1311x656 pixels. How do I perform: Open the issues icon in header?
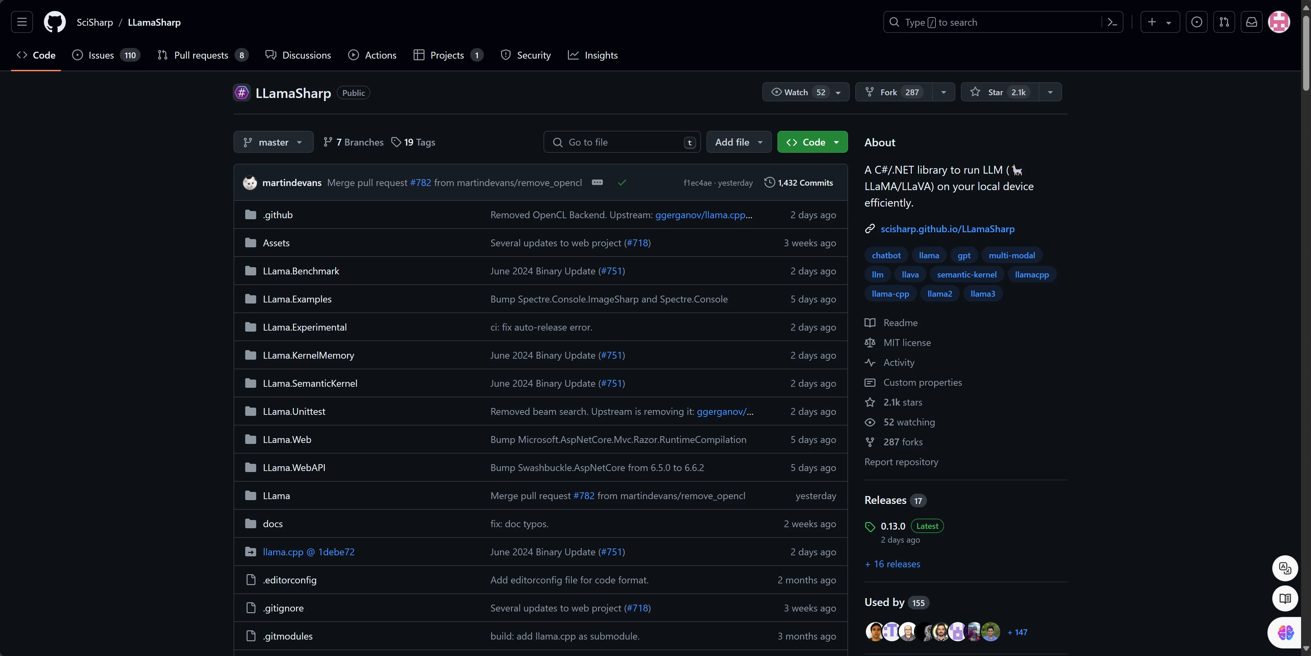[x=1196, y=22]
